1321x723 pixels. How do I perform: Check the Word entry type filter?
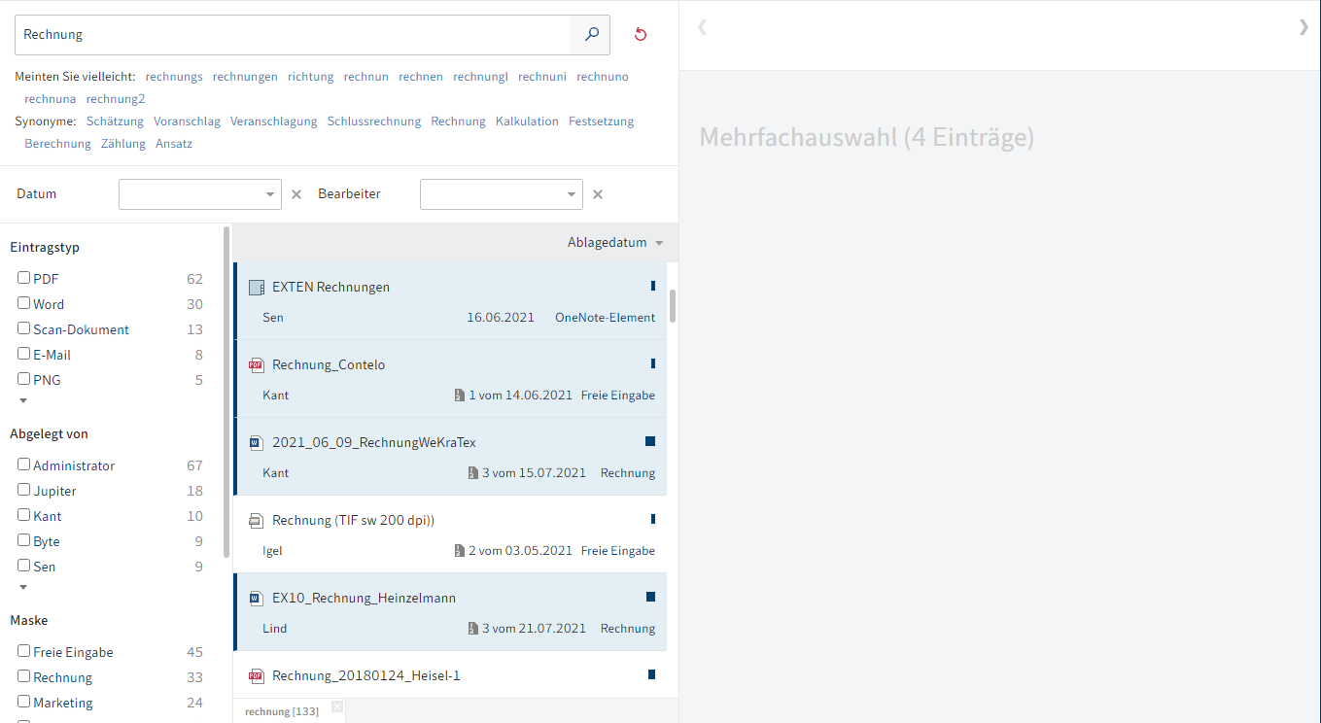24,303
